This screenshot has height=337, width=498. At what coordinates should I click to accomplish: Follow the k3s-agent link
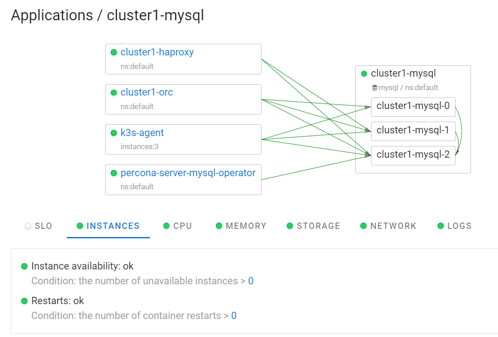pos(141,132)
